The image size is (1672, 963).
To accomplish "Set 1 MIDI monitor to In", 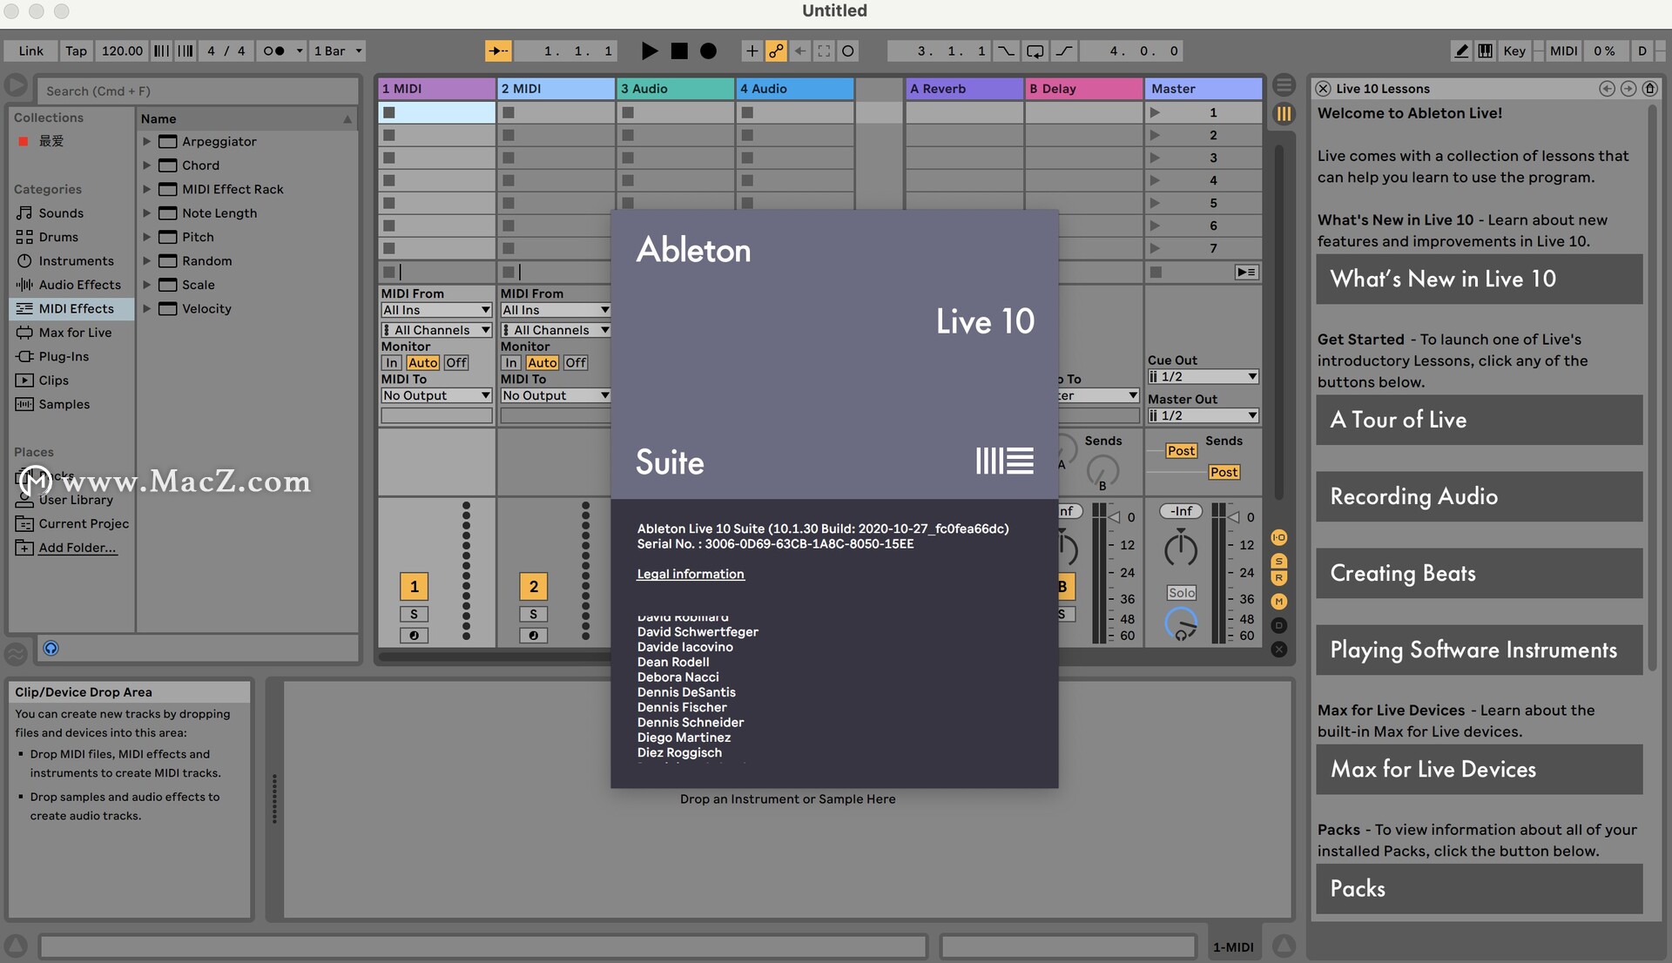I will coord(392,363).
